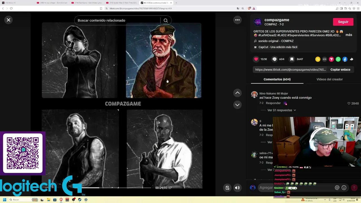Open more share options arrow

pyautogui.click(x=352, y=59)
